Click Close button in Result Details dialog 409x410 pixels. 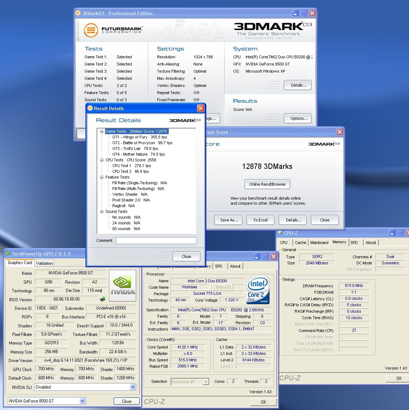coord(186,257)
